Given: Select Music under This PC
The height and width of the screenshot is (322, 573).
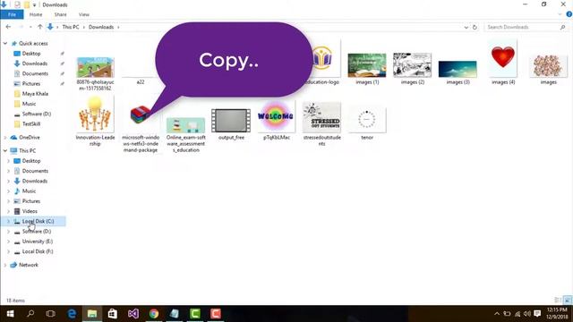Looking at the screenshot, I should [29, 191].
